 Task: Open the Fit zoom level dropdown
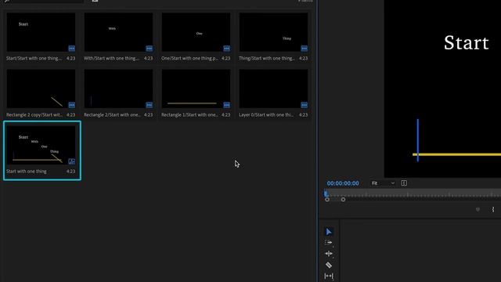pyautogui.click(x=383, y=183)
